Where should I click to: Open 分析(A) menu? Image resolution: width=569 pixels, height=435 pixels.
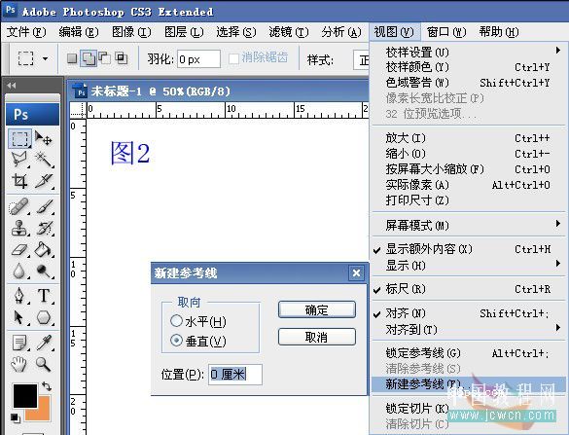[x=341, y=32]
